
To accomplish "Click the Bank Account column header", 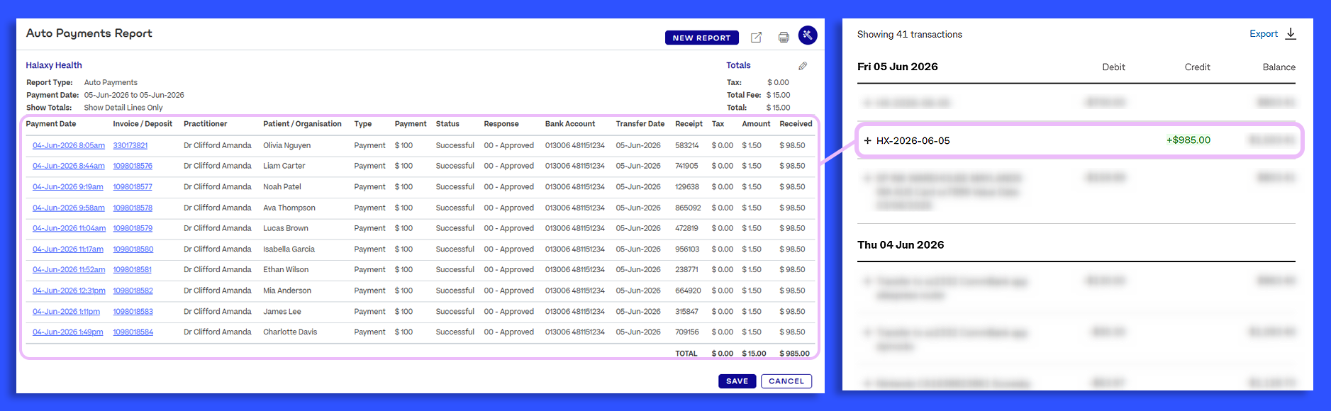I will (x=570, y=124).
